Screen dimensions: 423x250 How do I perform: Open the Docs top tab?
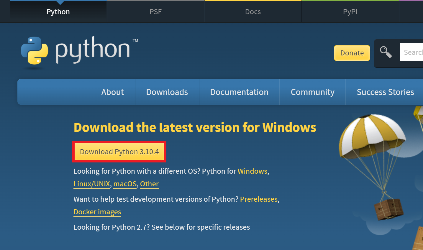coord(253,11)
